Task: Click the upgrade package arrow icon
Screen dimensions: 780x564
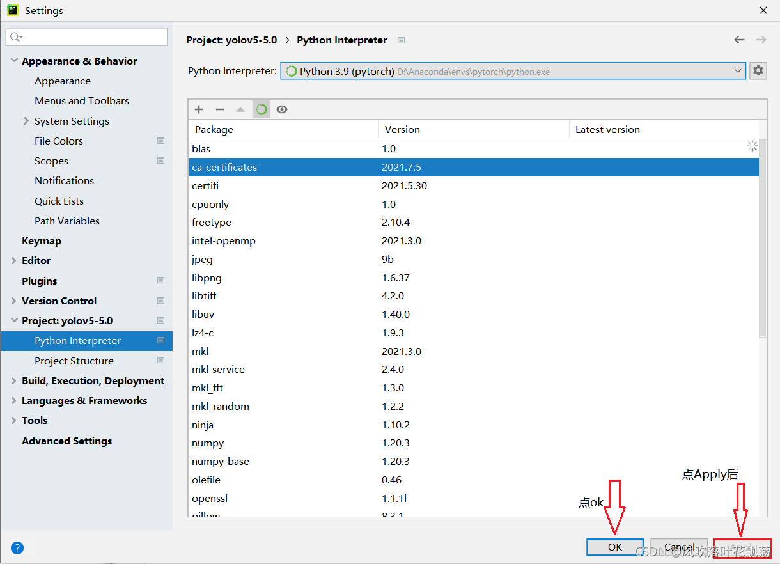Action: coord(240,109)
